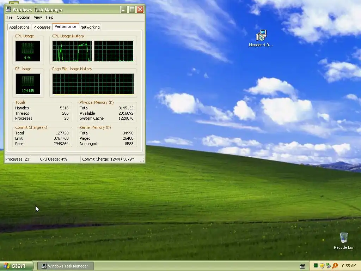Viewport: 361px width, 271px height.
Task: Click the orange magnifier tray icon
Action: click(335, 266)
